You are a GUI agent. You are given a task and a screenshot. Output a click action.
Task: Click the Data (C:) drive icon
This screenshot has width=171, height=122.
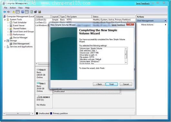click(x=37, y=23)
